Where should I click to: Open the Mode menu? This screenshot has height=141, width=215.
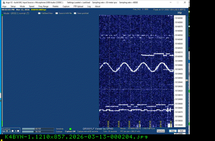tap(22, 6)
